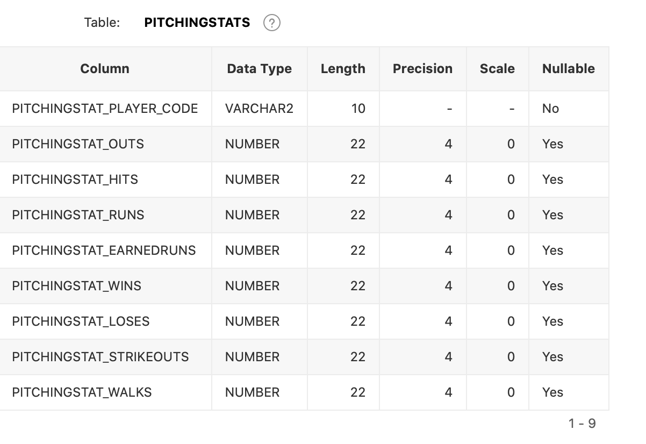Click the 1 - 9 pagination label
This screenshot has width=646, height=444.
tap(582, 424)
